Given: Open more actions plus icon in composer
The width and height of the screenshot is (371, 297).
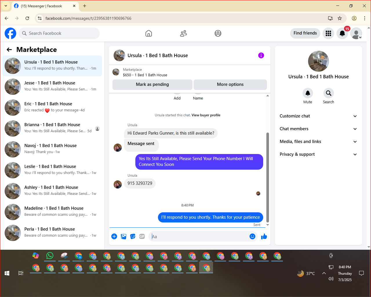Looking at the screenshot, I should point(114,236).
